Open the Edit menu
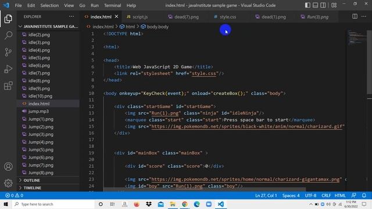This screenshot has height=209, width=372. [31, 5]
